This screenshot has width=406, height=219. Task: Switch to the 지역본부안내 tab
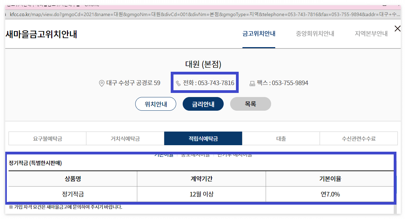tap(370, 33)
